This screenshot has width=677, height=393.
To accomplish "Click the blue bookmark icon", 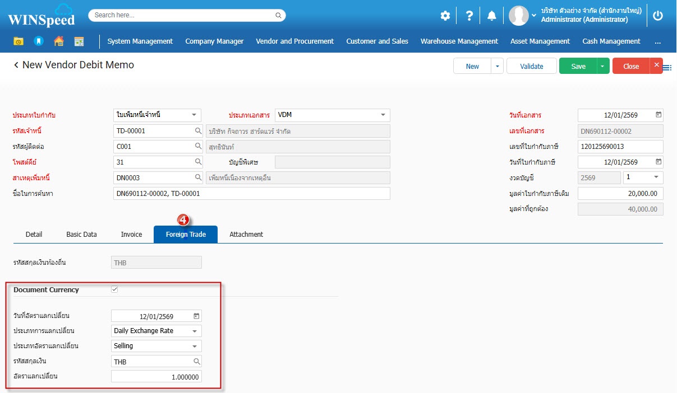I will click(x=38, y=41).
